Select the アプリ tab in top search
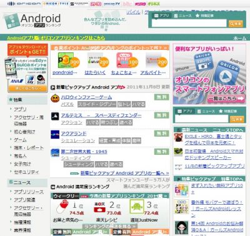This screenshot has height=236, width=250. tap(162, 16)
